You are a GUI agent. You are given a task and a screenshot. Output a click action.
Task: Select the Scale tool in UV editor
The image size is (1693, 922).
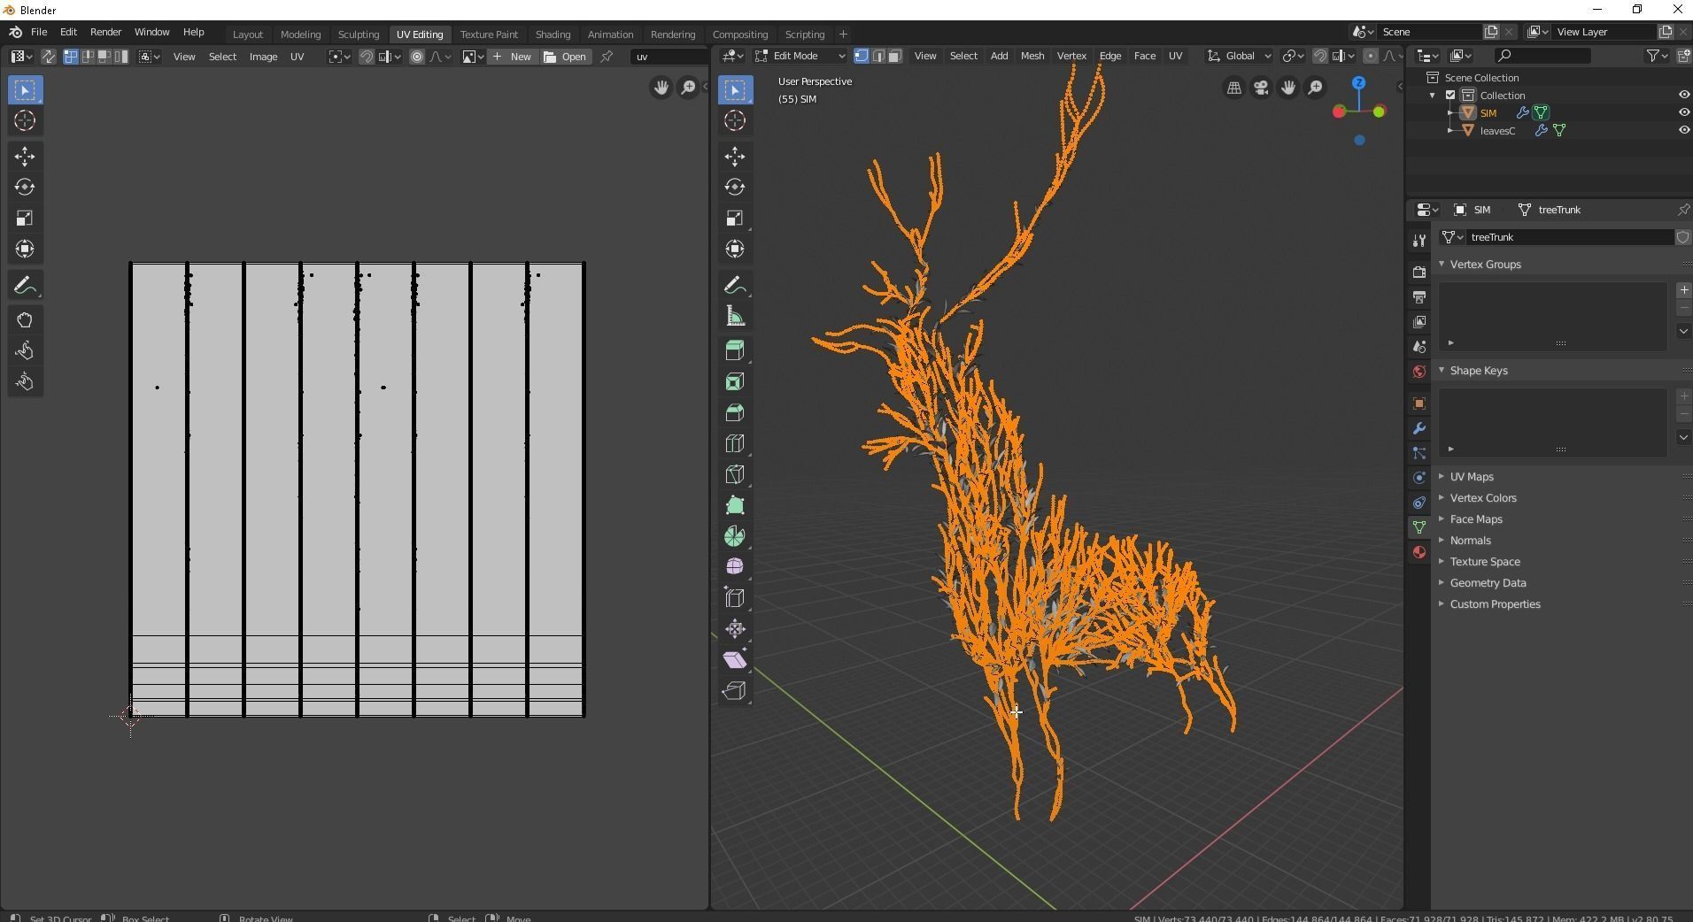25,219
